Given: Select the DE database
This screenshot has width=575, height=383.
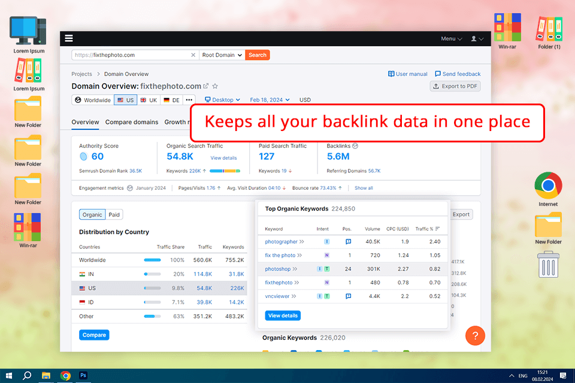Looking at the screenshot, I should tap(171, 100).
